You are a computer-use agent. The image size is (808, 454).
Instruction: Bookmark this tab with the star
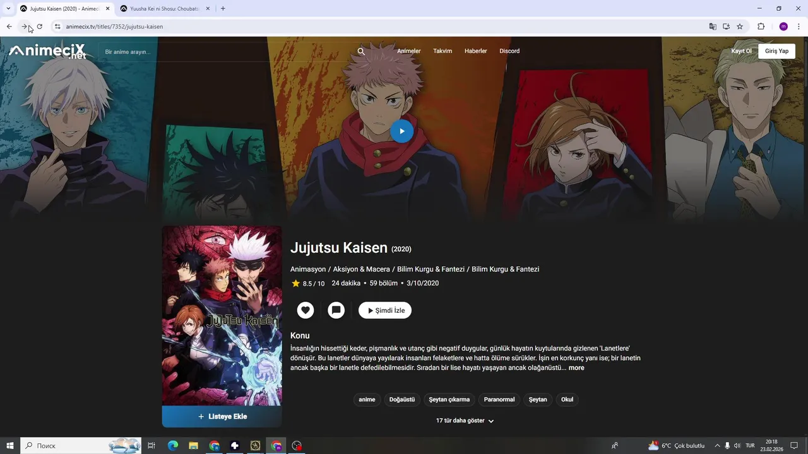coord(740,26)
